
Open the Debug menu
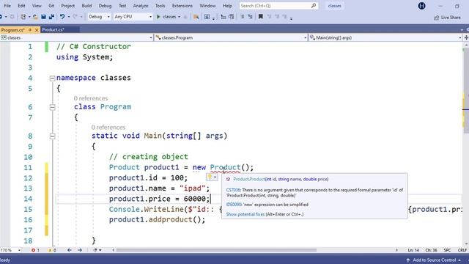[105, 6]
